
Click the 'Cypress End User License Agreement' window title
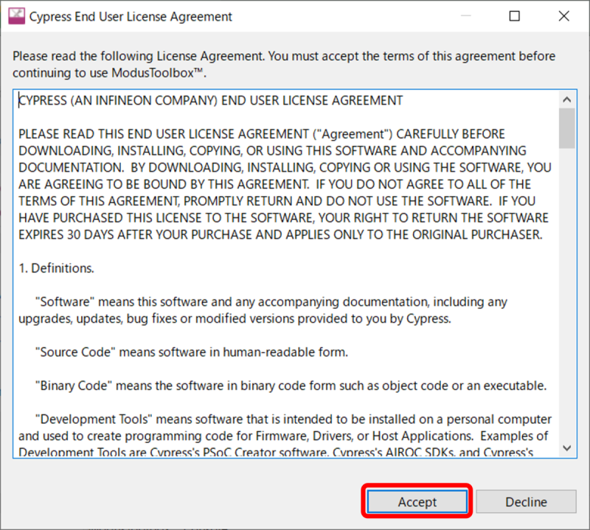coord(131,16)
